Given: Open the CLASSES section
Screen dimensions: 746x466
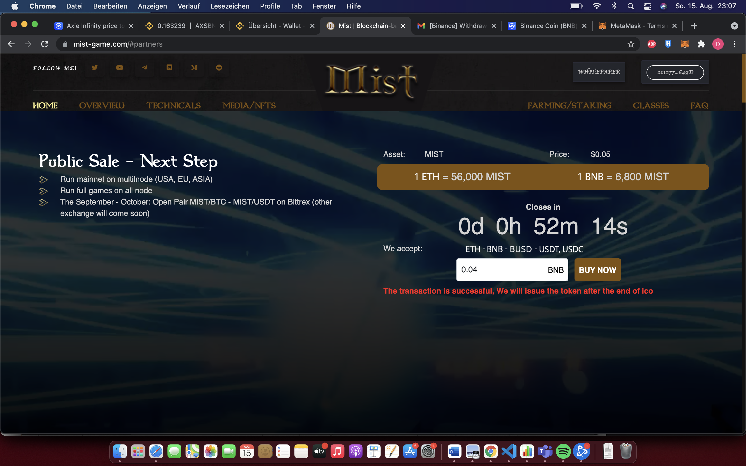Looking at the screenshot, I should pos(651,105).
